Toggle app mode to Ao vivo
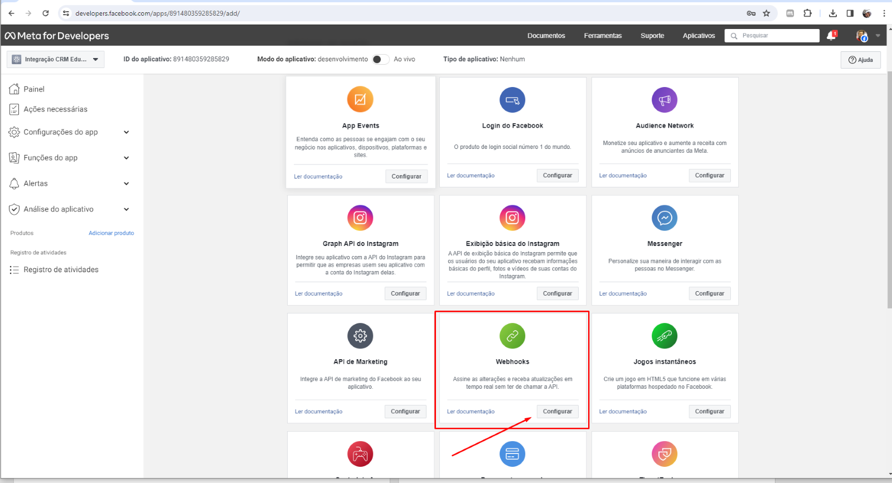The width and height of the screenshot is (892, 483). click(380, 59)
